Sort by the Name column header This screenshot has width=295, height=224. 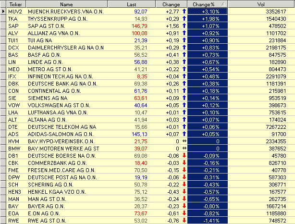click(66, 4)
